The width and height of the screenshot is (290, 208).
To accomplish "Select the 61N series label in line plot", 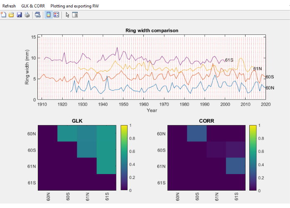I will 258,69.
